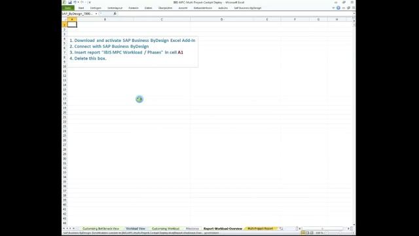Screen dimensions: 419x236
Task: Click text 'Download and activate SAP Business ByDesign Excel Add-In'
Action: click(135, 41)
